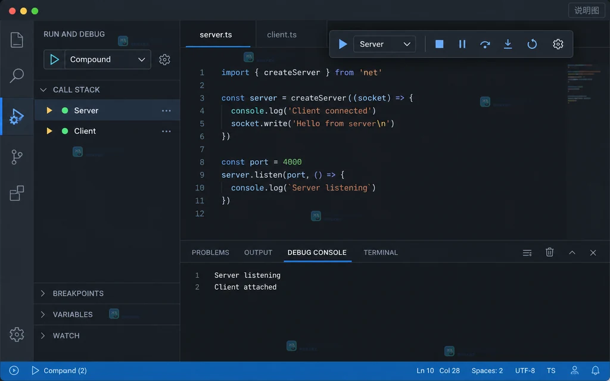Viewport: 610px width, 381px height.
Task: Open the Manage gear in activity bar
Action: [17, 335]
